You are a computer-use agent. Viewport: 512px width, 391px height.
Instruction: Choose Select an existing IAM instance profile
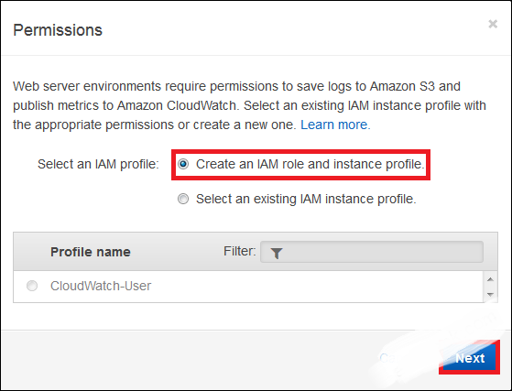(183, 199)
